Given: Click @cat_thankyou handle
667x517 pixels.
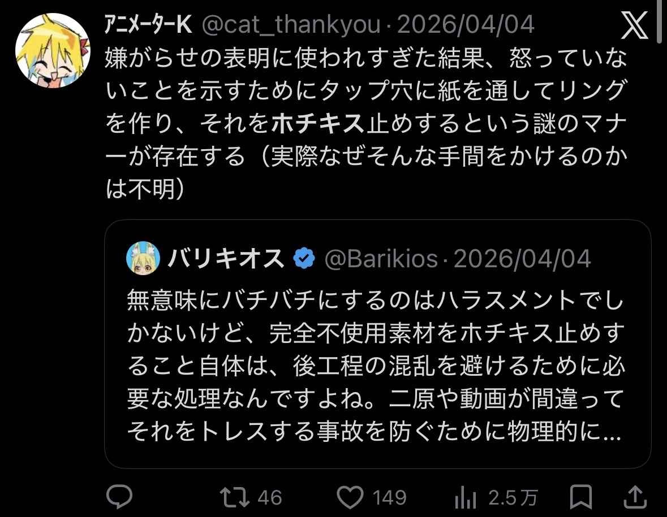Looking at the screenshot, I should (x=291, y=26).
